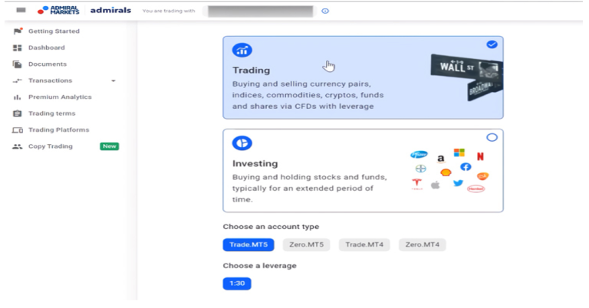The height and width of the screenshot is (308, 589).
Task: Click 'You are trading with' text
Action: pos(169,11)
